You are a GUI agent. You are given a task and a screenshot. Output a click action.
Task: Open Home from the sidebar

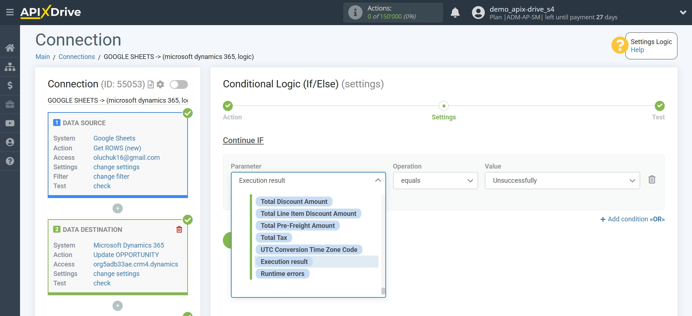coord(10,48)
